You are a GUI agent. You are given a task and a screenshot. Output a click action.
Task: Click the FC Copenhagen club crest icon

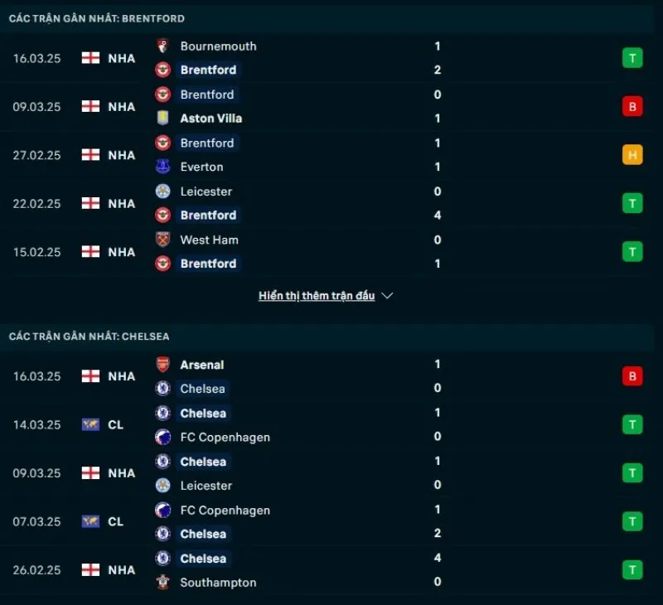click(162, 438)
